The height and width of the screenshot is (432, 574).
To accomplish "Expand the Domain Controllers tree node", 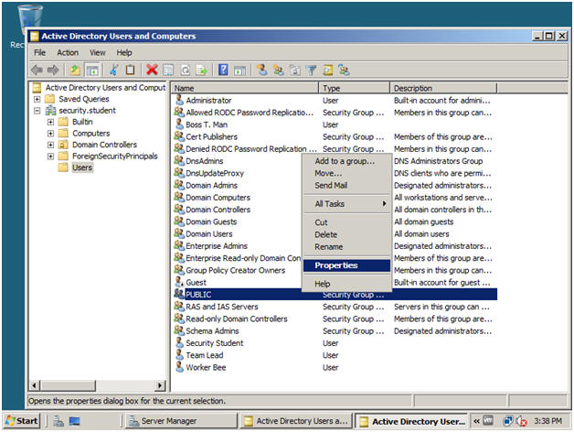I will 50,145.
